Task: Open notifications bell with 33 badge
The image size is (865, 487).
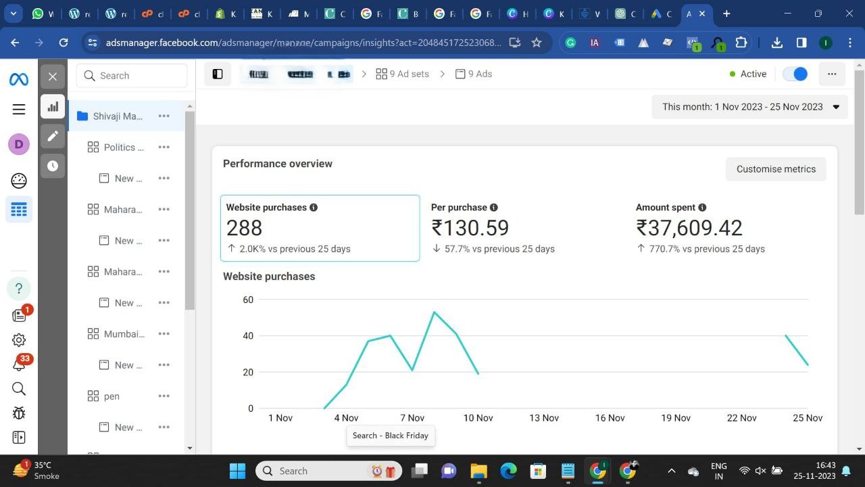Action: point(19,365)
